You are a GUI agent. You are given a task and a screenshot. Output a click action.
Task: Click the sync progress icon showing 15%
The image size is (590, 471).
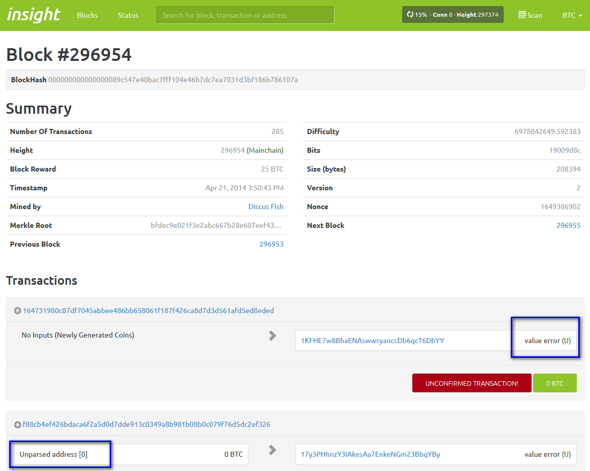410,14
